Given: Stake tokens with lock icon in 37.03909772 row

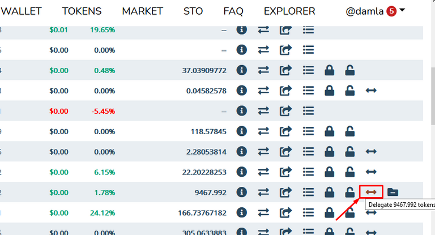Looking at the screenshot, I should (329, 70).
